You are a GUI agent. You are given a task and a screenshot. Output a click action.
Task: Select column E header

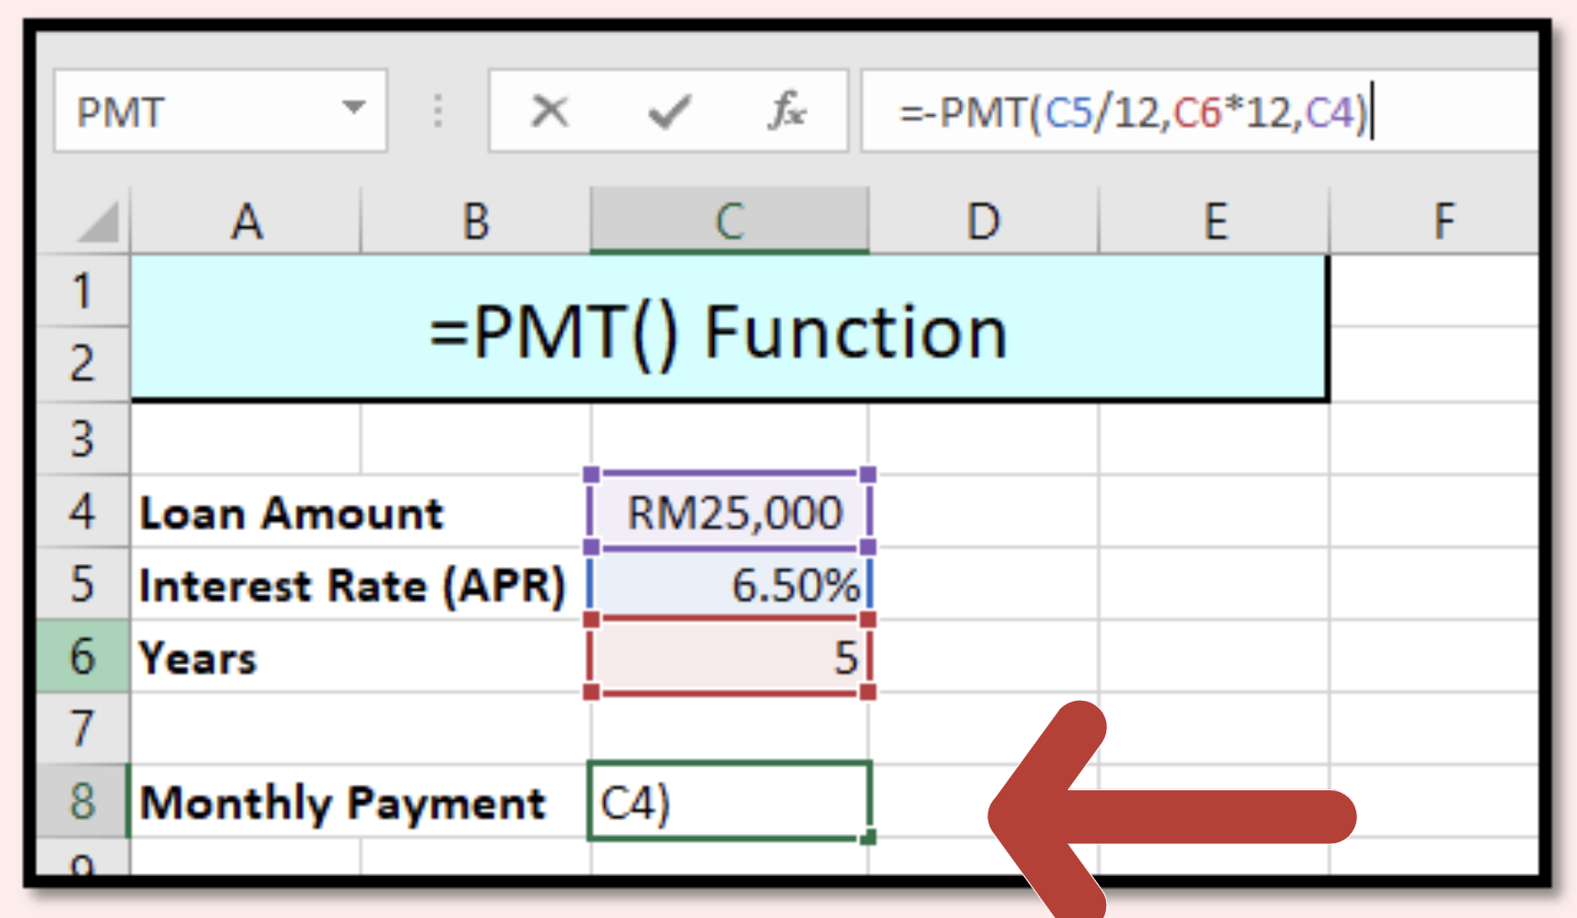pyautogui.click(x=1215, y=221)
